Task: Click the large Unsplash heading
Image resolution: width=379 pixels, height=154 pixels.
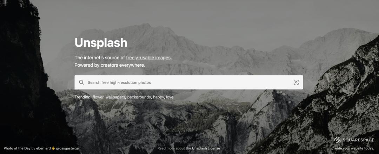Action: pos(101,43)
